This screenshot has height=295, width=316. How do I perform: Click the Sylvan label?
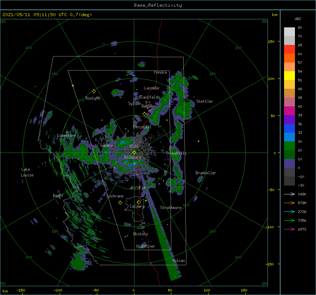[134, 103]
